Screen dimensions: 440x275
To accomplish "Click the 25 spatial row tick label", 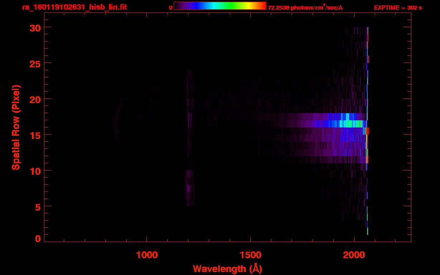I will point(36,63).
